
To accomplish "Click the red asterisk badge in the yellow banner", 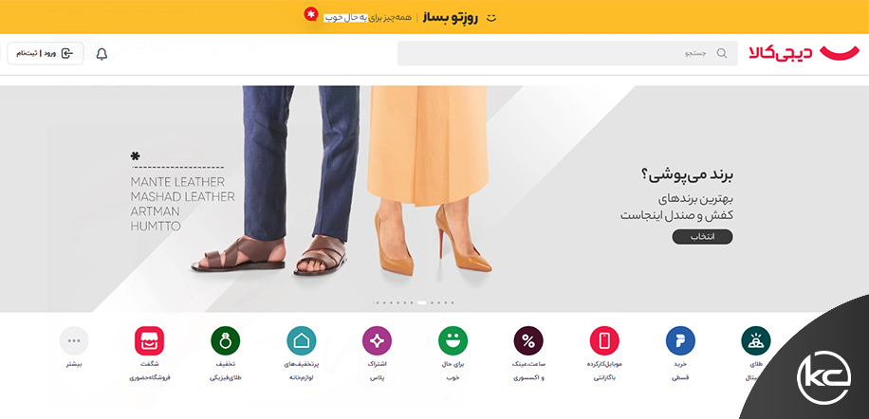I will 310,14.
